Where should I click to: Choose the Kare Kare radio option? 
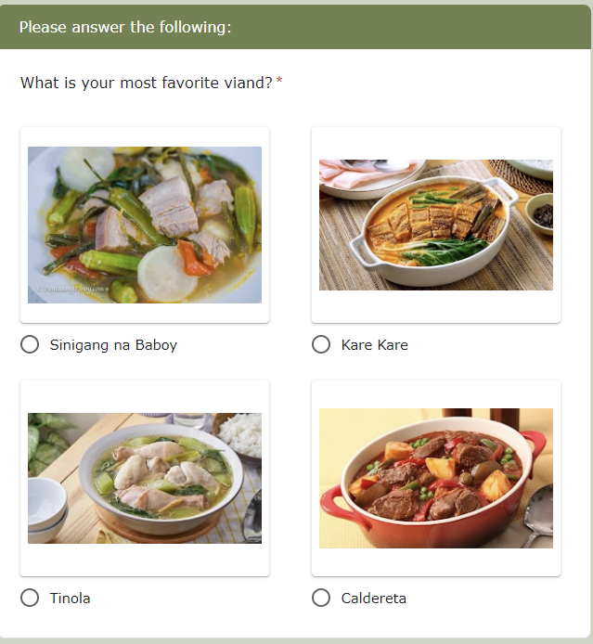point(321,345)
